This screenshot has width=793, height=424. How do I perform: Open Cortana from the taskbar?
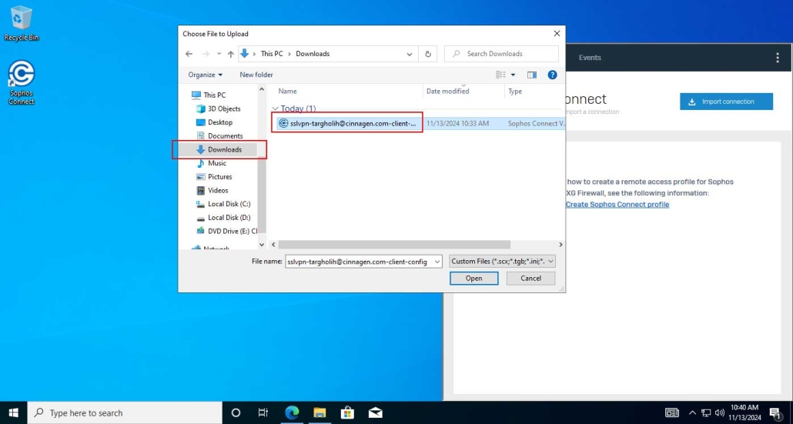(x=236, y=413)
